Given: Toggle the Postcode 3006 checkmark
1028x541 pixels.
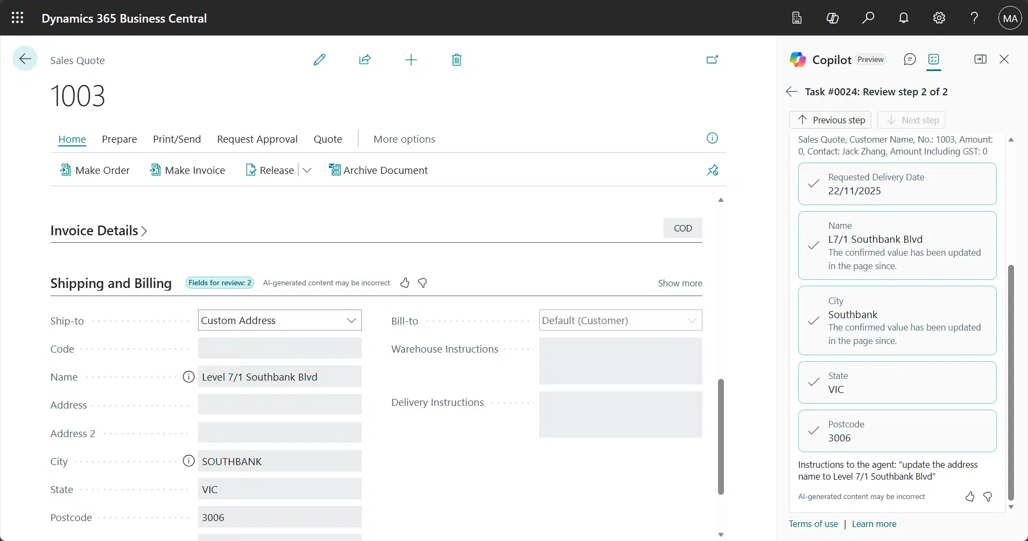Looking at the screenshot, I should pos(814,431).
